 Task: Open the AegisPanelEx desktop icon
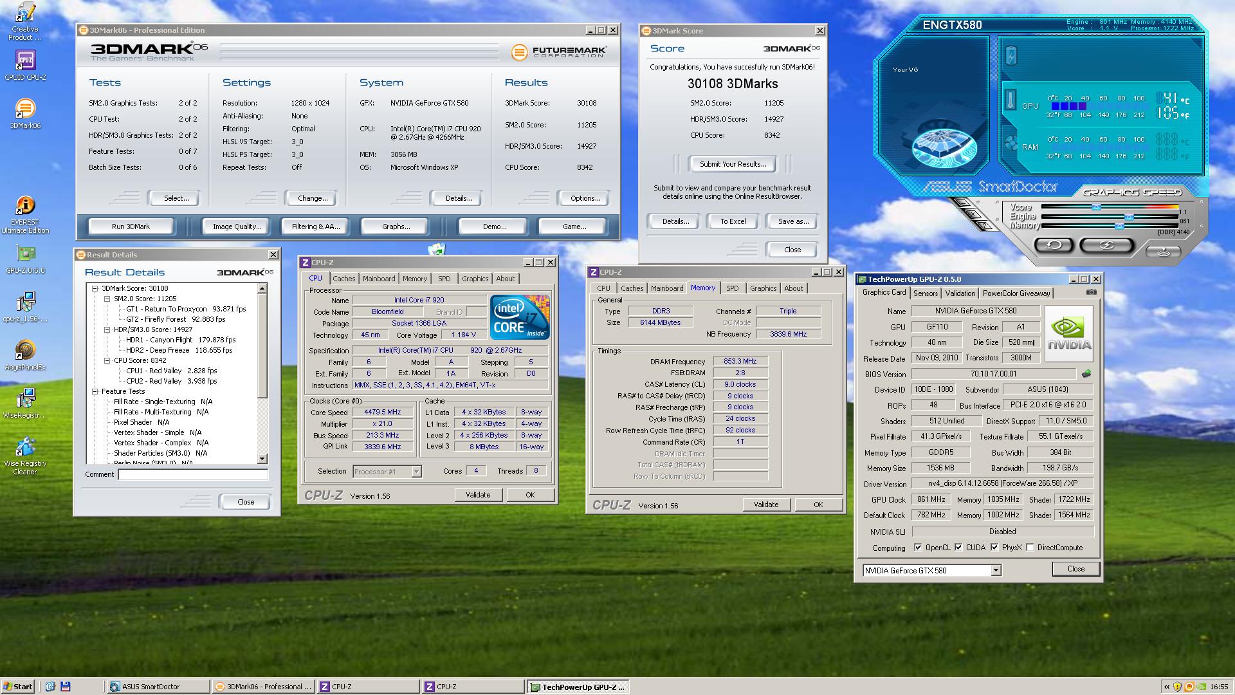pyautogui.click(x=25, y=350)
